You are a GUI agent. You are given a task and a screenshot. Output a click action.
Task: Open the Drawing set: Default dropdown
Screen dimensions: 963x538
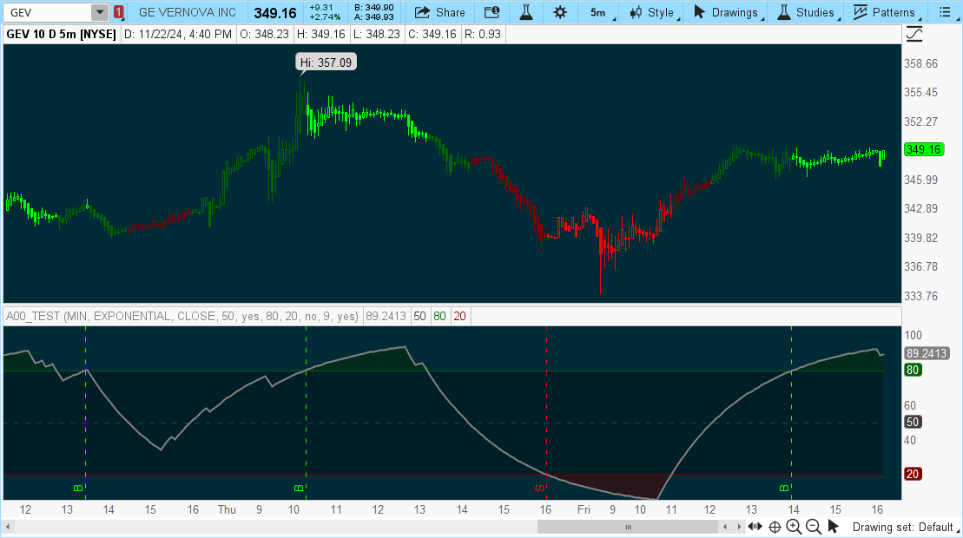(906, 527)
